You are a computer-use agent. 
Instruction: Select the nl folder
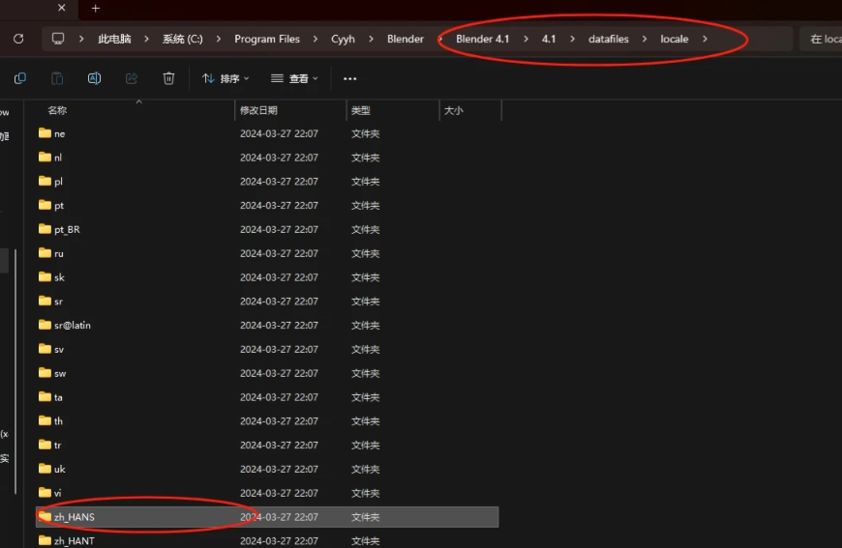click(267, 158)
